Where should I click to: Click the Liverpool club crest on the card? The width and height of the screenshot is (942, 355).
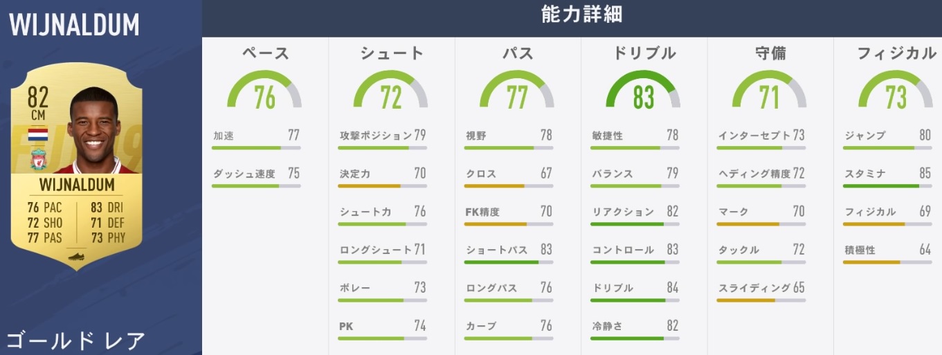coord(37,162)
